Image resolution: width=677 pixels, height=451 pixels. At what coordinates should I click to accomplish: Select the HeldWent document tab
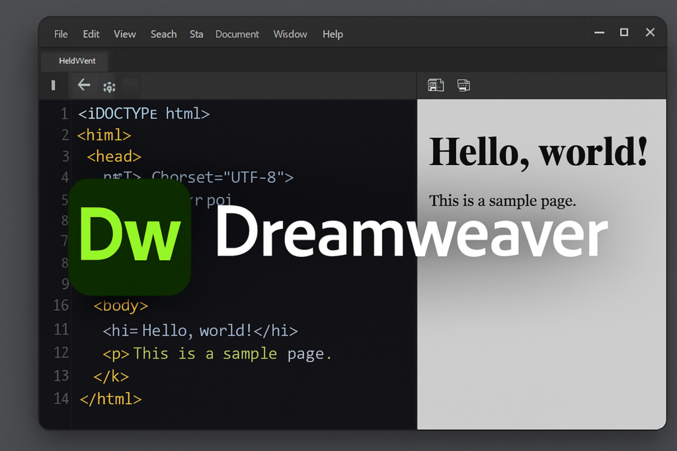tap(77, 61)
